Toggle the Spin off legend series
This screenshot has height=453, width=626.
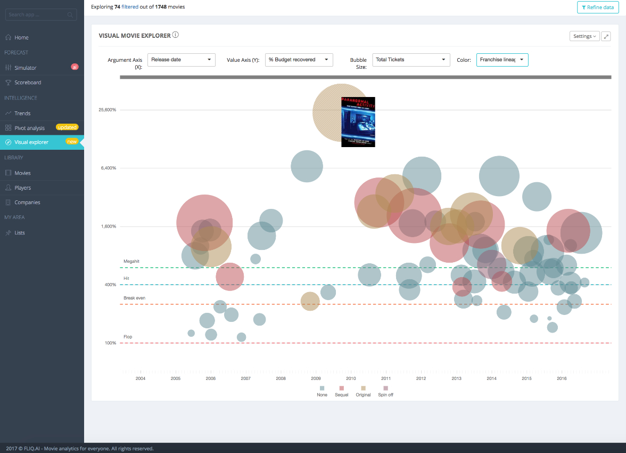(385, 391)
